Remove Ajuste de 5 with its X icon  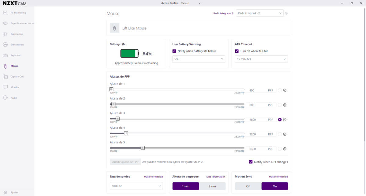pyautogui.click(x=285, y=149)
